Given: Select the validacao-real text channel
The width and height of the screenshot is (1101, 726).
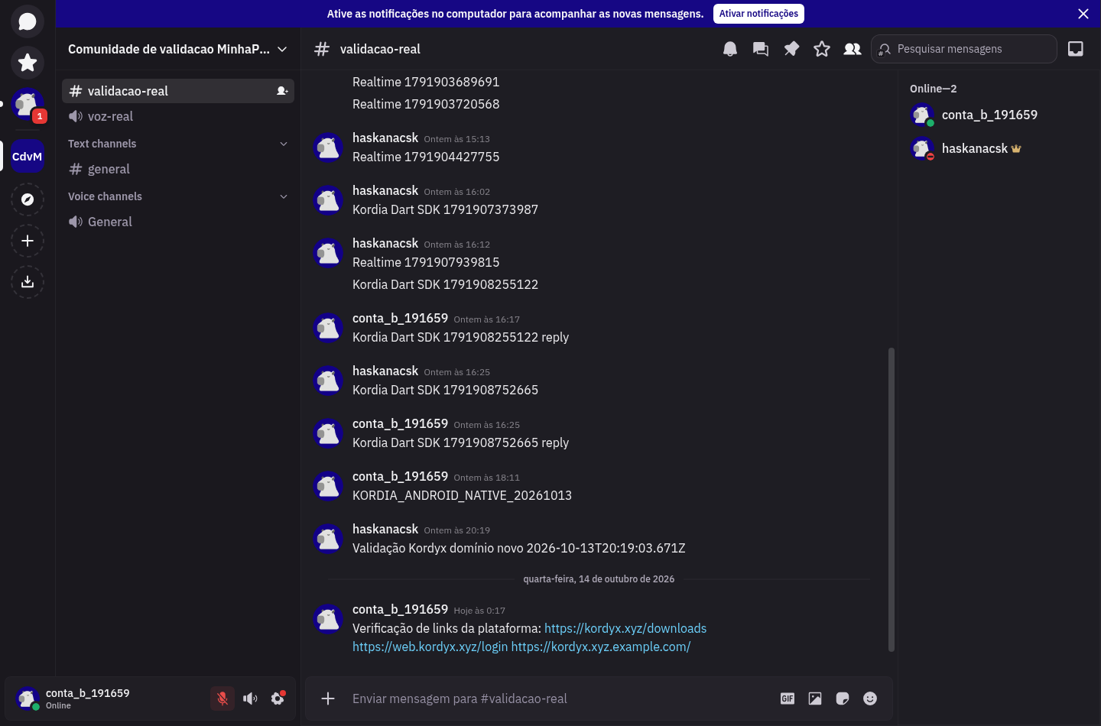Looking at the screenshot, I should click(178, 91).
